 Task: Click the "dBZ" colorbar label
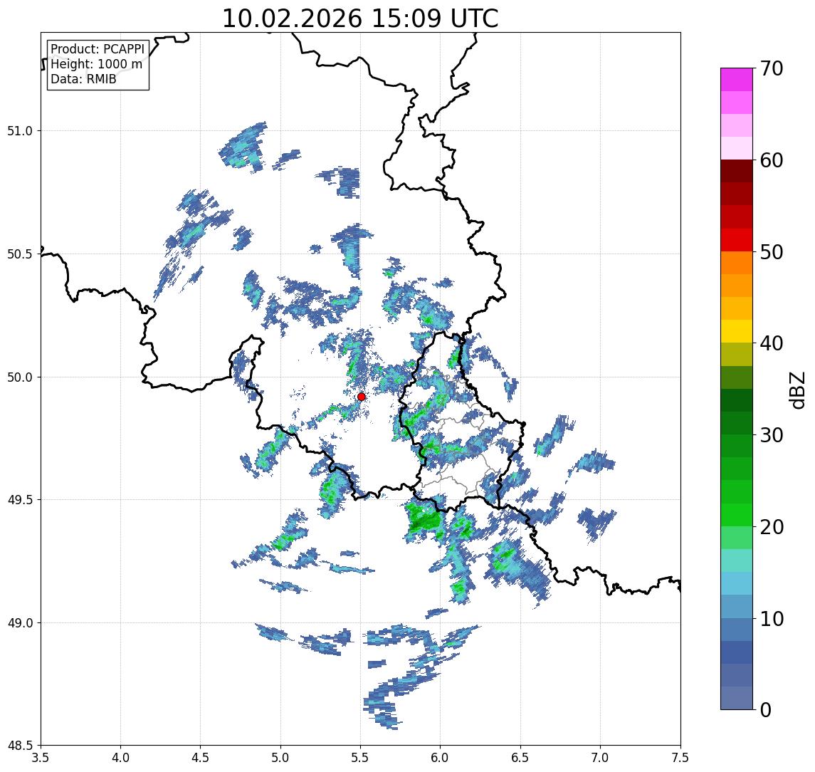(797, 390)
